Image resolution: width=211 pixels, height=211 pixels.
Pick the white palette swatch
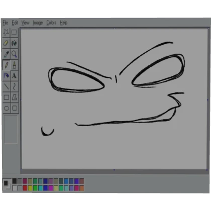click(x=15, y=188)
